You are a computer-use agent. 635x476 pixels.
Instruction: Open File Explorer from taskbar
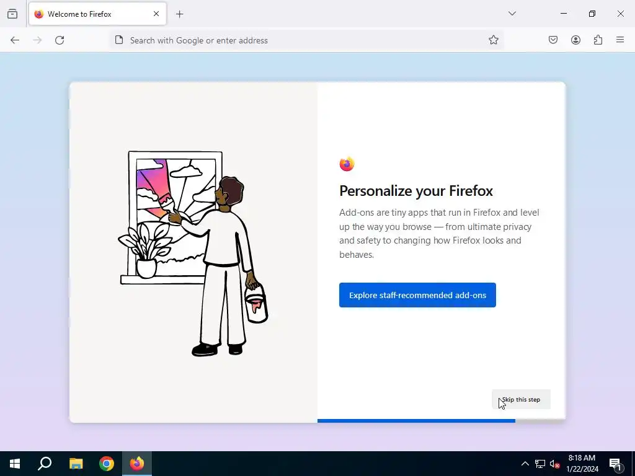(x=76, y=464)
